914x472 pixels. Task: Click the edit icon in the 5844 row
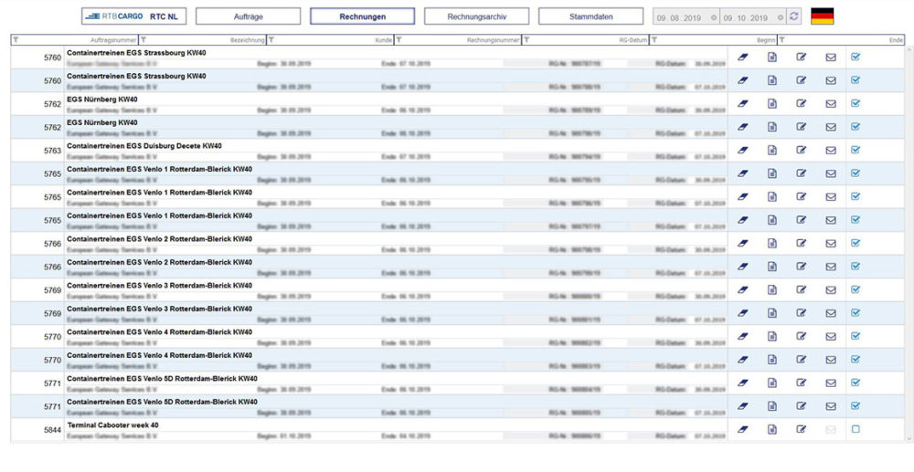(x=801, y=429)
